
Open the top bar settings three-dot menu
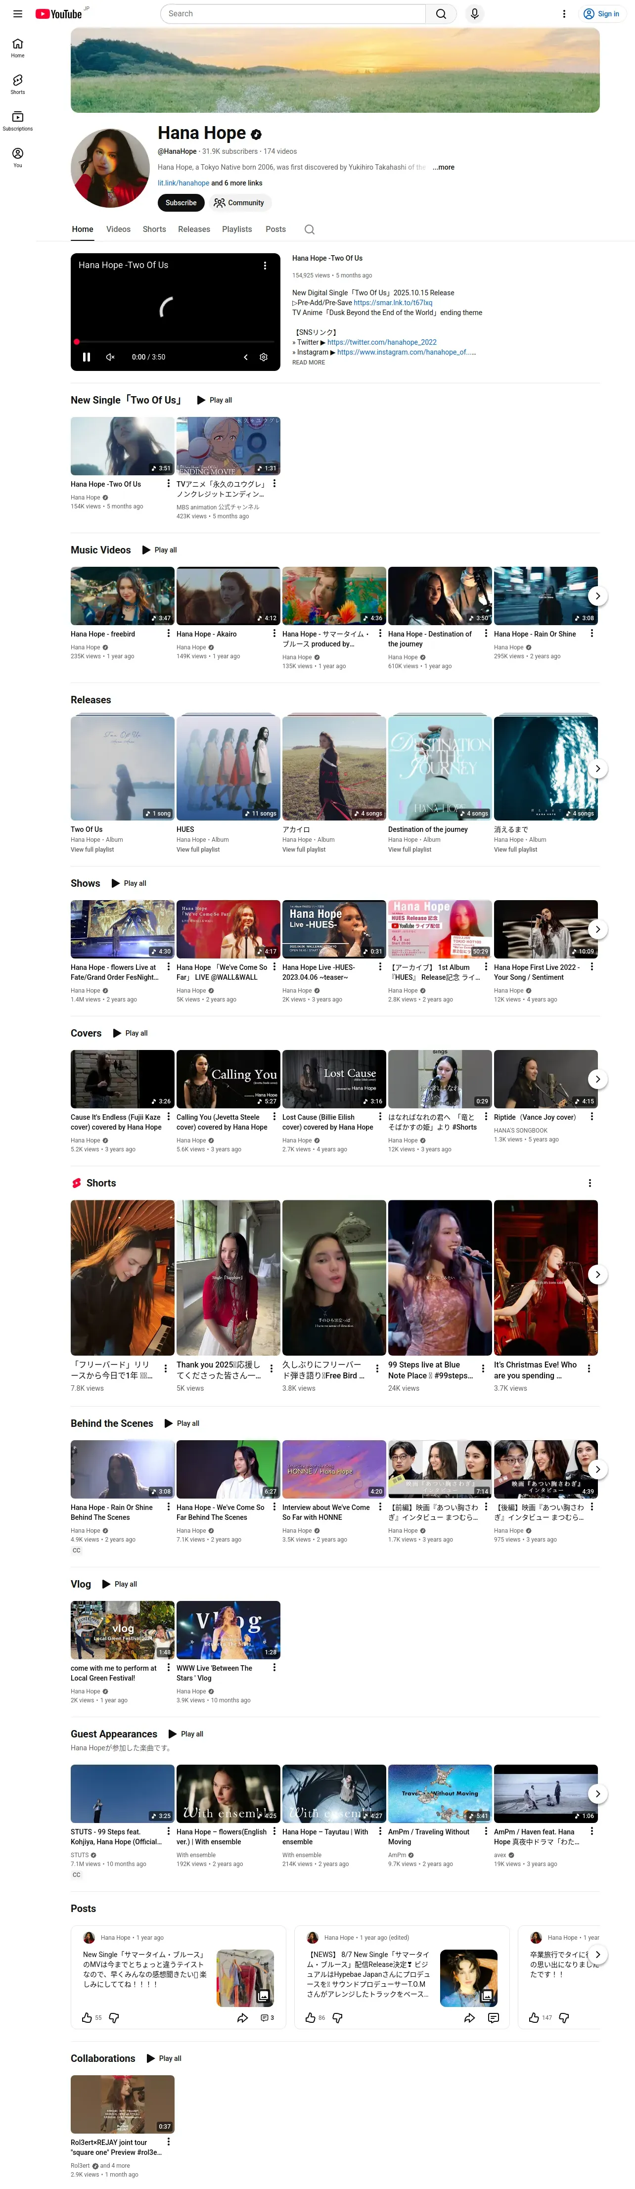[x=564, y=13]
